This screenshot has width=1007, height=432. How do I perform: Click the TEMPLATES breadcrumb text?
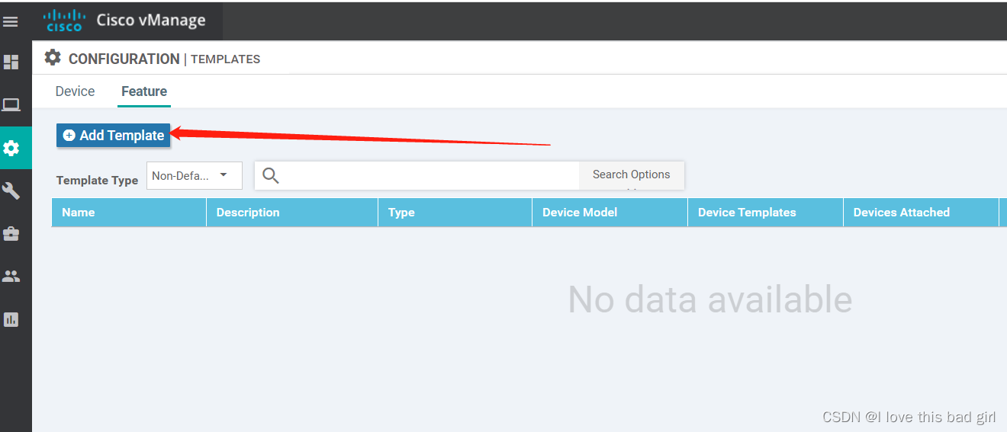225,59
